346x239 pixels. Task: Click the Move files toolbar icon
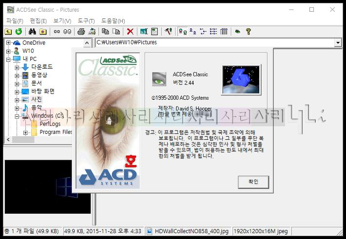coord(116,32)
